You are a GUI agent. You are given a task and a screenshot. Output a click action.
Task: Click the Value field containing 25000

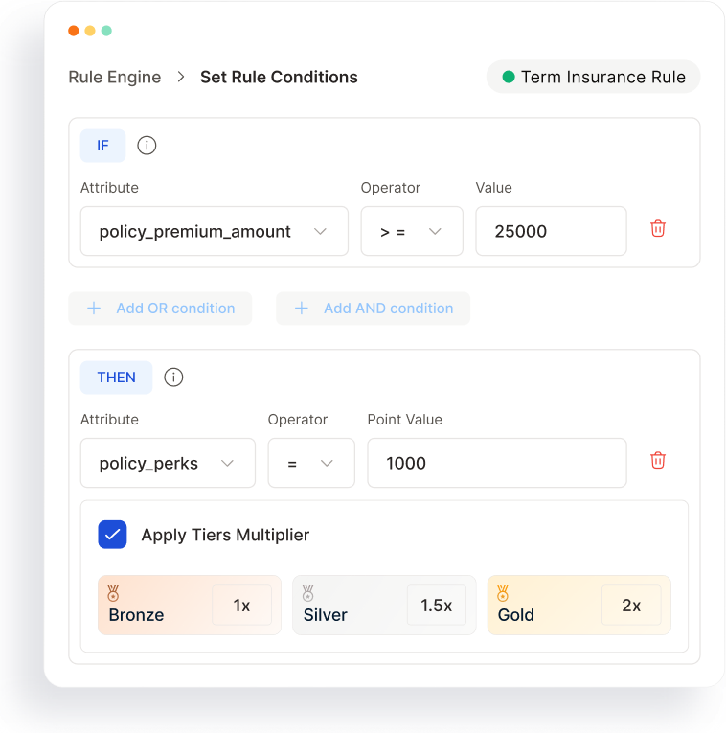[x=552, y=231]
